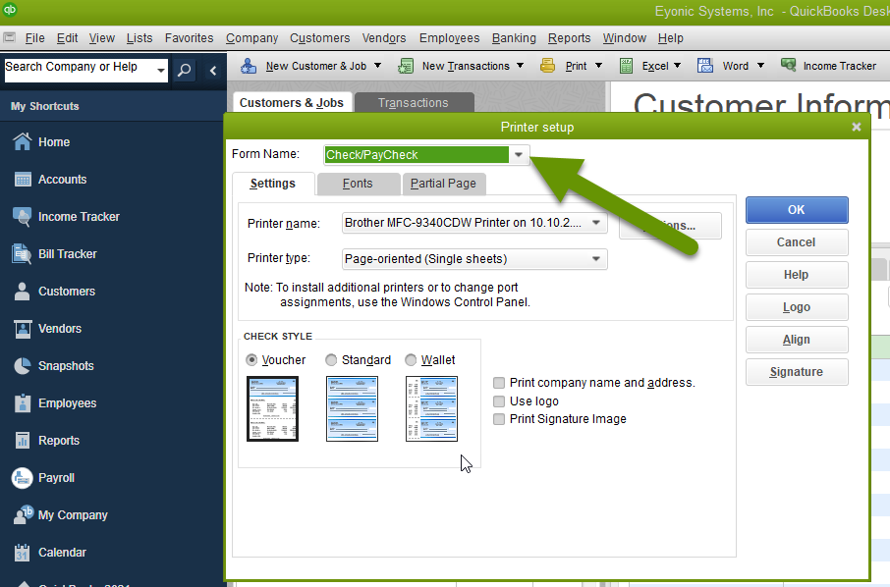Open the Customers menu in menu bar
This screenshot has height=587, width=890.
coord(319,38)
